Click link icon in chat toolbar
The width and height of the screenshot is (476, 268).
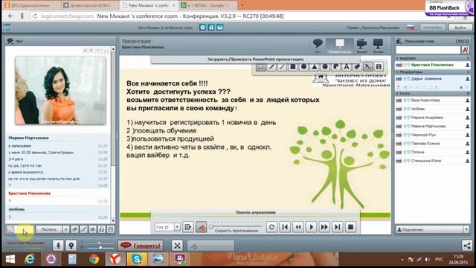tap(84, 229)
